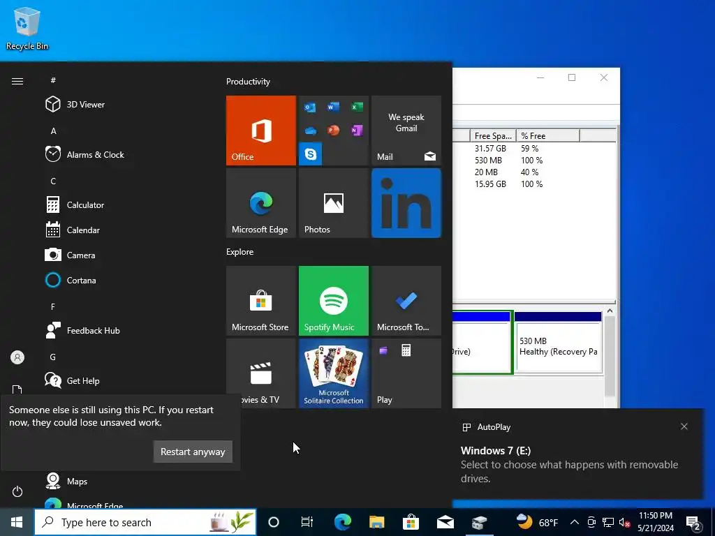This screenshot has width=715, height=536.
Task: Jump to letter F section header
Action: pos(53,307)
